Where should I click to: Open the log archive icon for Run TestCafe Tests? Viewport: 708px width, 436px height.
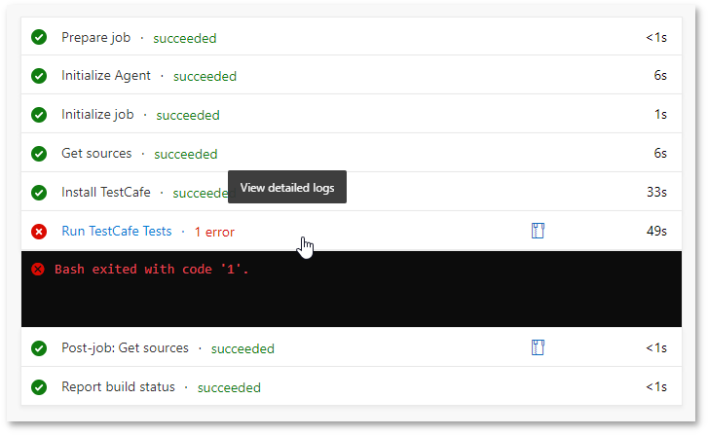[538, 231]
